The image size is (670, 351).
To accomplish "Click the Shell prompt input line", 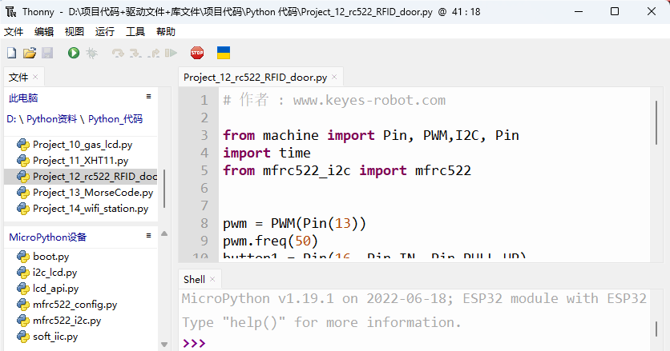I will pos(417,343).
